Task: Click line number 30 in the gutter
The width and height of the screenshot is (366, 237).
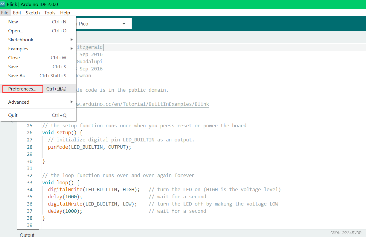Action: pyautogui.click(x=30, y=161)
